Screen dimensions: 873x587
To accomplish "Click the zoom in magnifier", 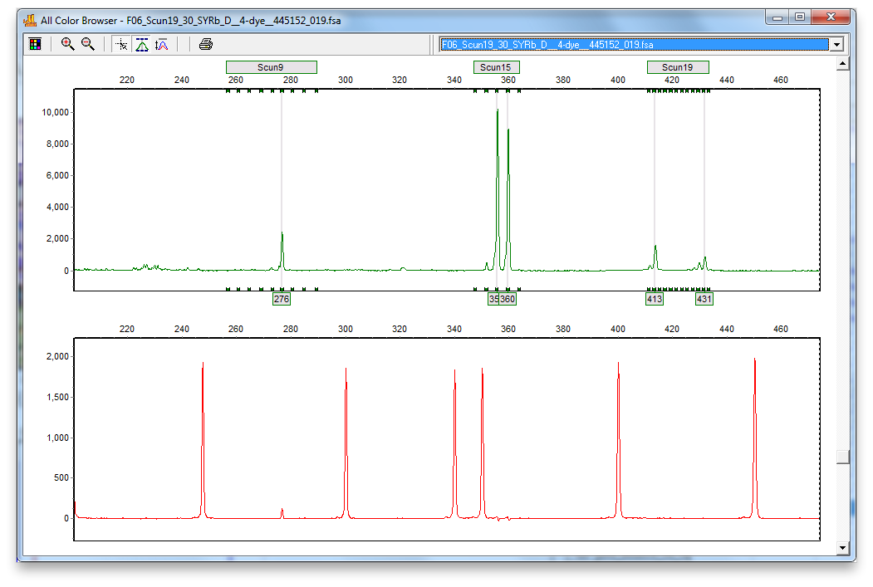I will (68, 44).
